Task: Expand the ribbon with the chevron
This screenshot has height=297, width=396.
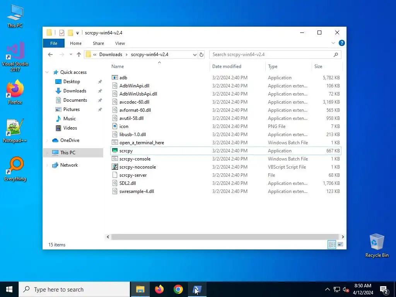Action: tap(333, 43)
